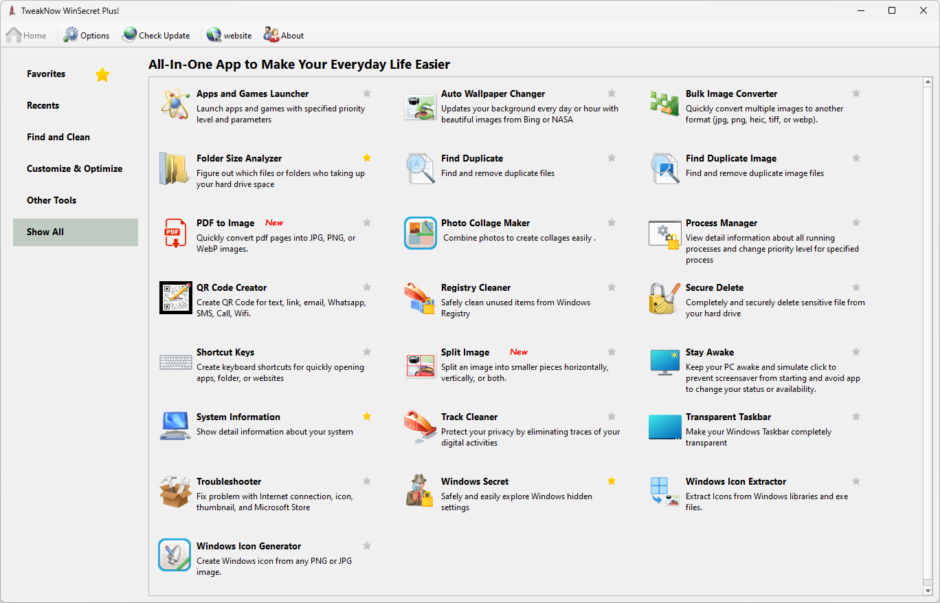The image size is (940, 603).
Task: Click the Photo Collage Maker title
Action: point(486,223)
